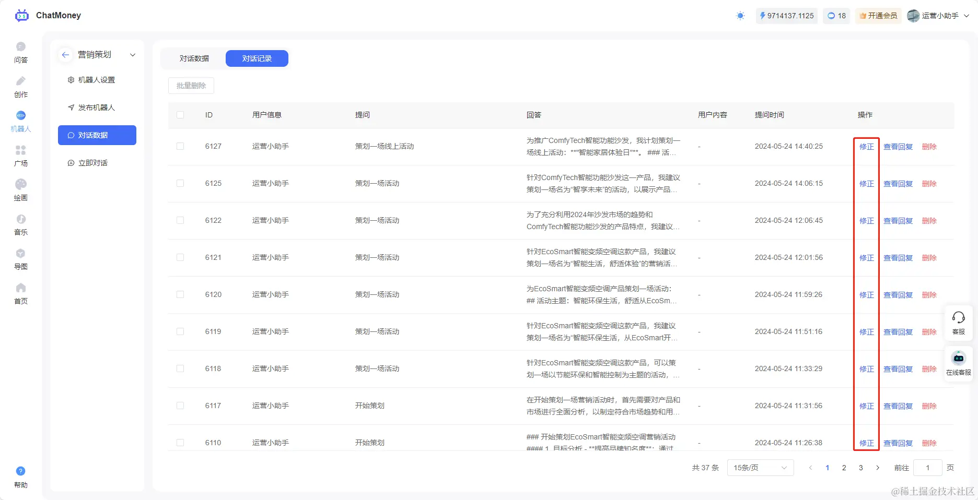This screenshot has height=500, width=978.
Task: Open the 导图 sidebar section
Action: pyautogui.click(x=21, y=259)
